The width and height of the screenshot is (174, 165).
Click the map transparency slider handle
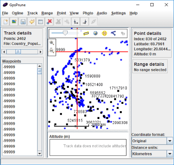[65, 33]
